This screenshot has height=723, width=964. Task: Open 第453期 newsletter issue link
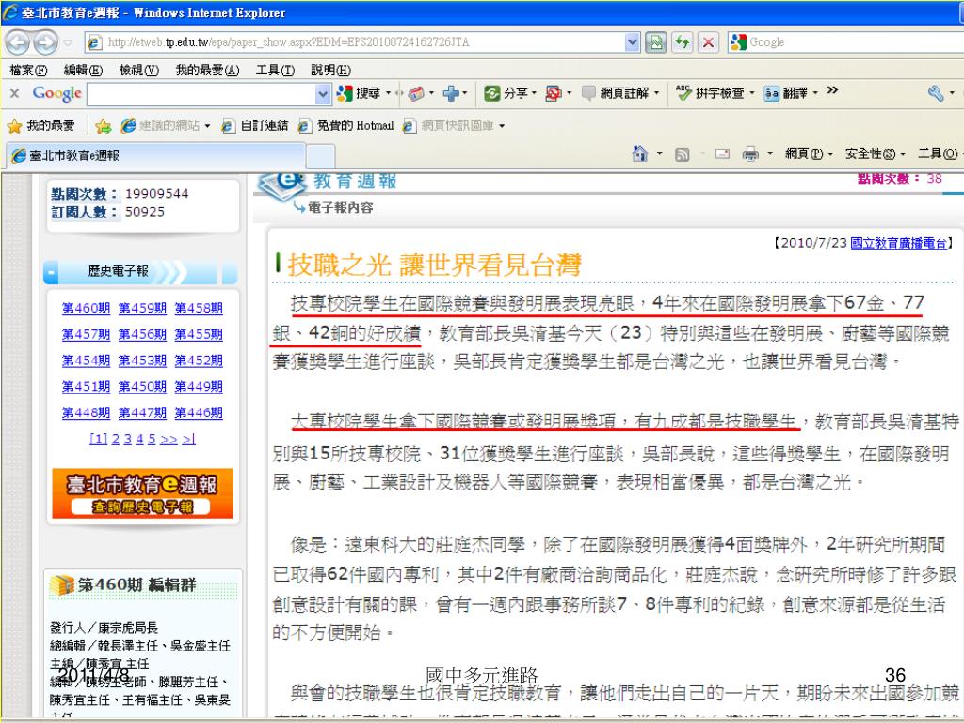pyautogui.click(x=142, y=361)
